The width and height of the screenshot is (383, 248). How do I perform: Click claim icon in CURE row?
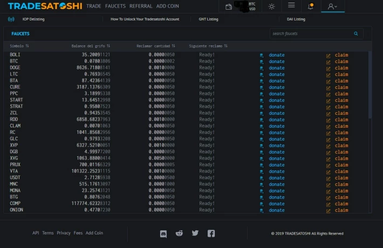click(329, 88)
